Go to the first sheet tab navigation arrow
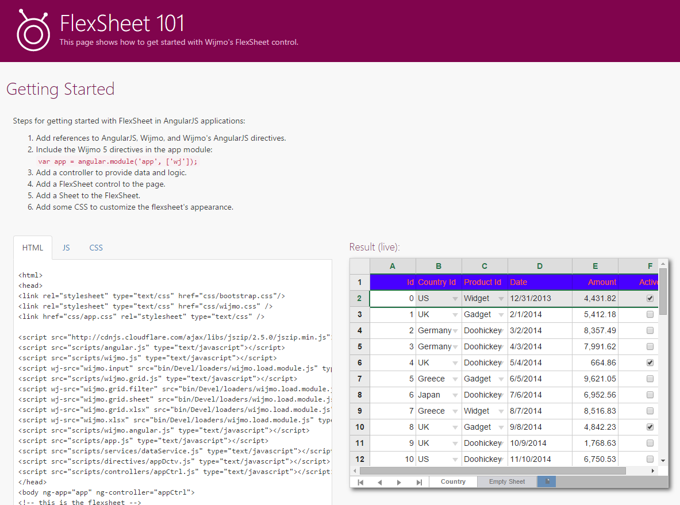Image resolution: width=680 pixels, height=505 pixels. (360, 482)
